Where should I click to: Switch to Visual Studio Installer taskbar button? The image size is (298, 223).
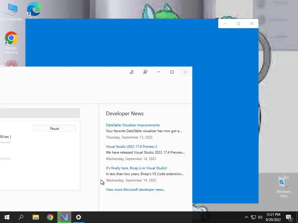coord(64,217)
